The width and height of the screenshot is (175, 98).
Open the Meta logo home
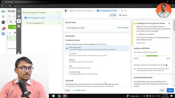click(3, 11)
